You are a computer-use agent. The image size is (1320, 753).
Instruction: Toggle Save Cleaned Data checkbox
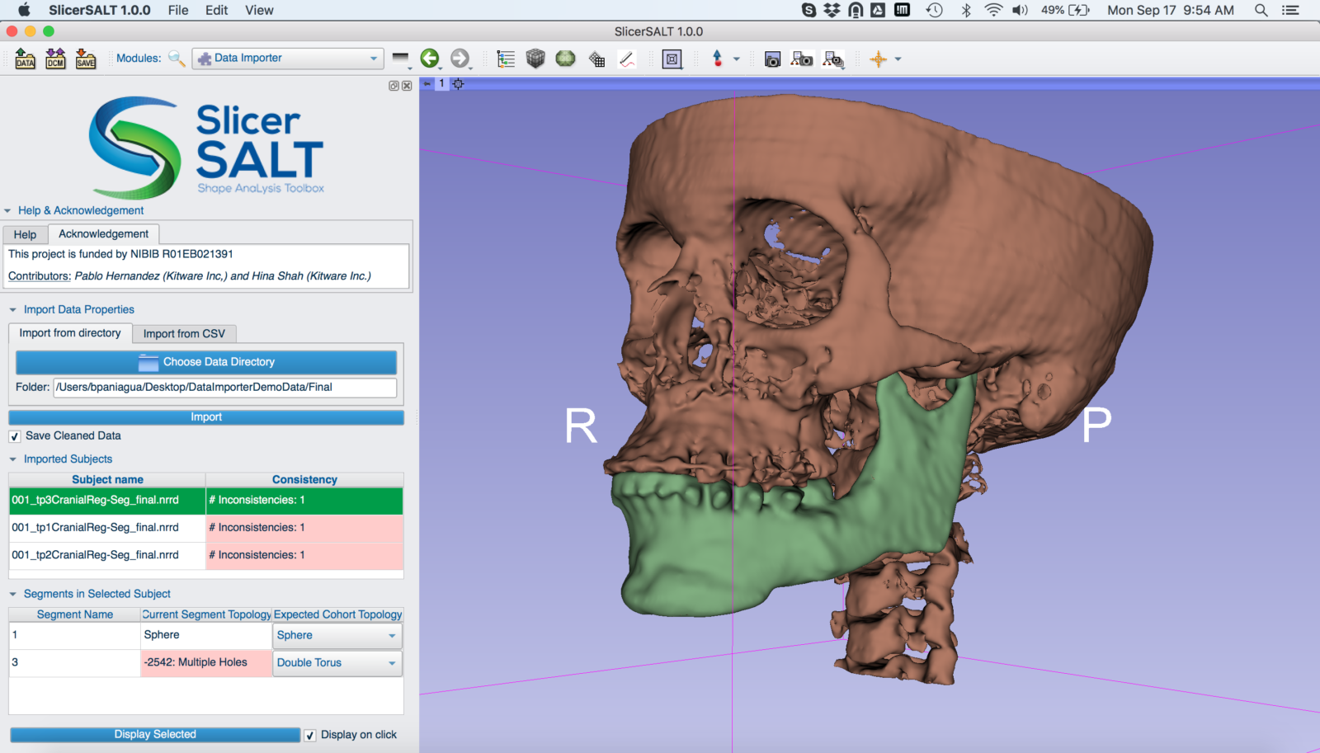15,436
